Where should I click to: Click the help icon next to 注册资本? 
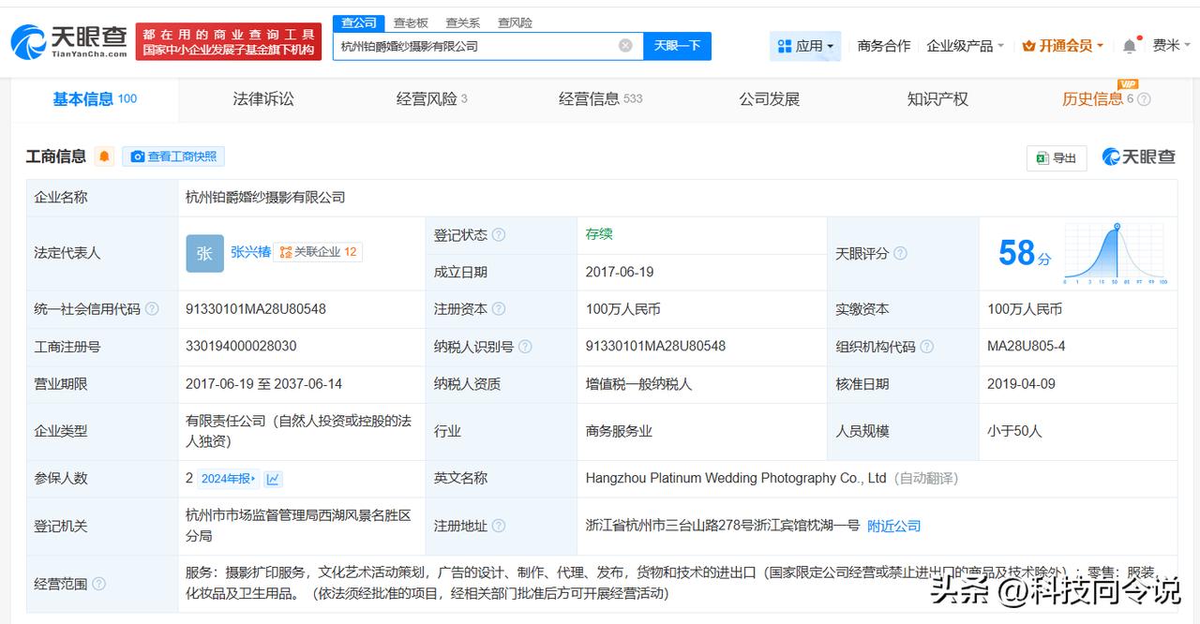coord(499,309)
